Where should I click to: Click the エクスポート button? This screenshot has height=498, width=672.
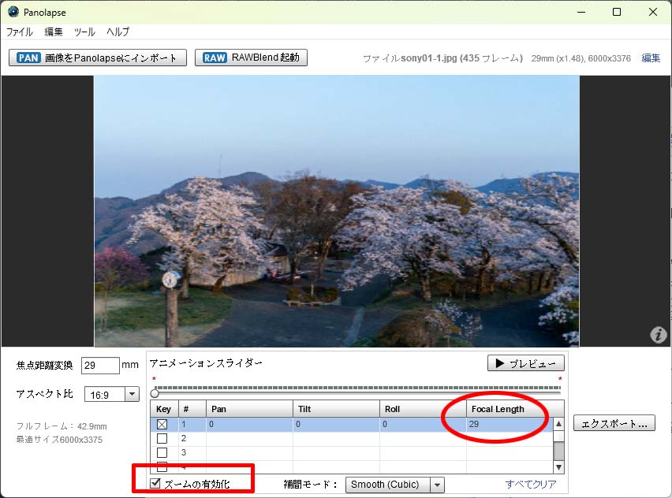click(x=614, y=423)
